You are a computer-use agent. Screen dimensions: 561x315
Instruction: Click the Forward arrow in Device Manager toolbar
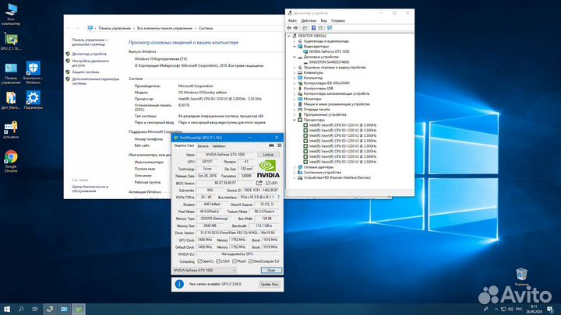coord(295,28)
